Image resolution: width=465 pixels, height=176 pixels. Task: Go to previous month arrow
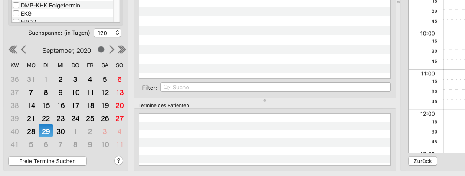[x=24, y=49]
